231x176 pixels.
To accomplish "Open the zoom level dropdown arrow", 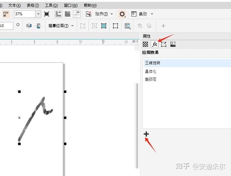I will coord(38,14).
